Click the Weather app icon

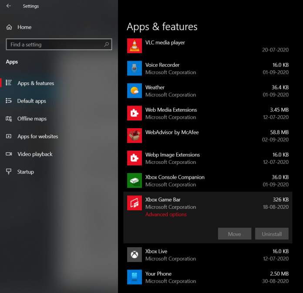pos(135,91)
